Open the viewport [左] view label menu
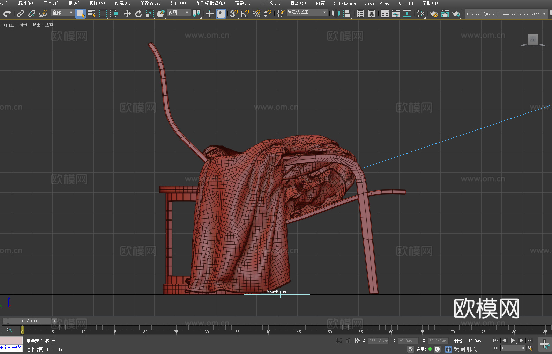 click(x=13, y=25)
